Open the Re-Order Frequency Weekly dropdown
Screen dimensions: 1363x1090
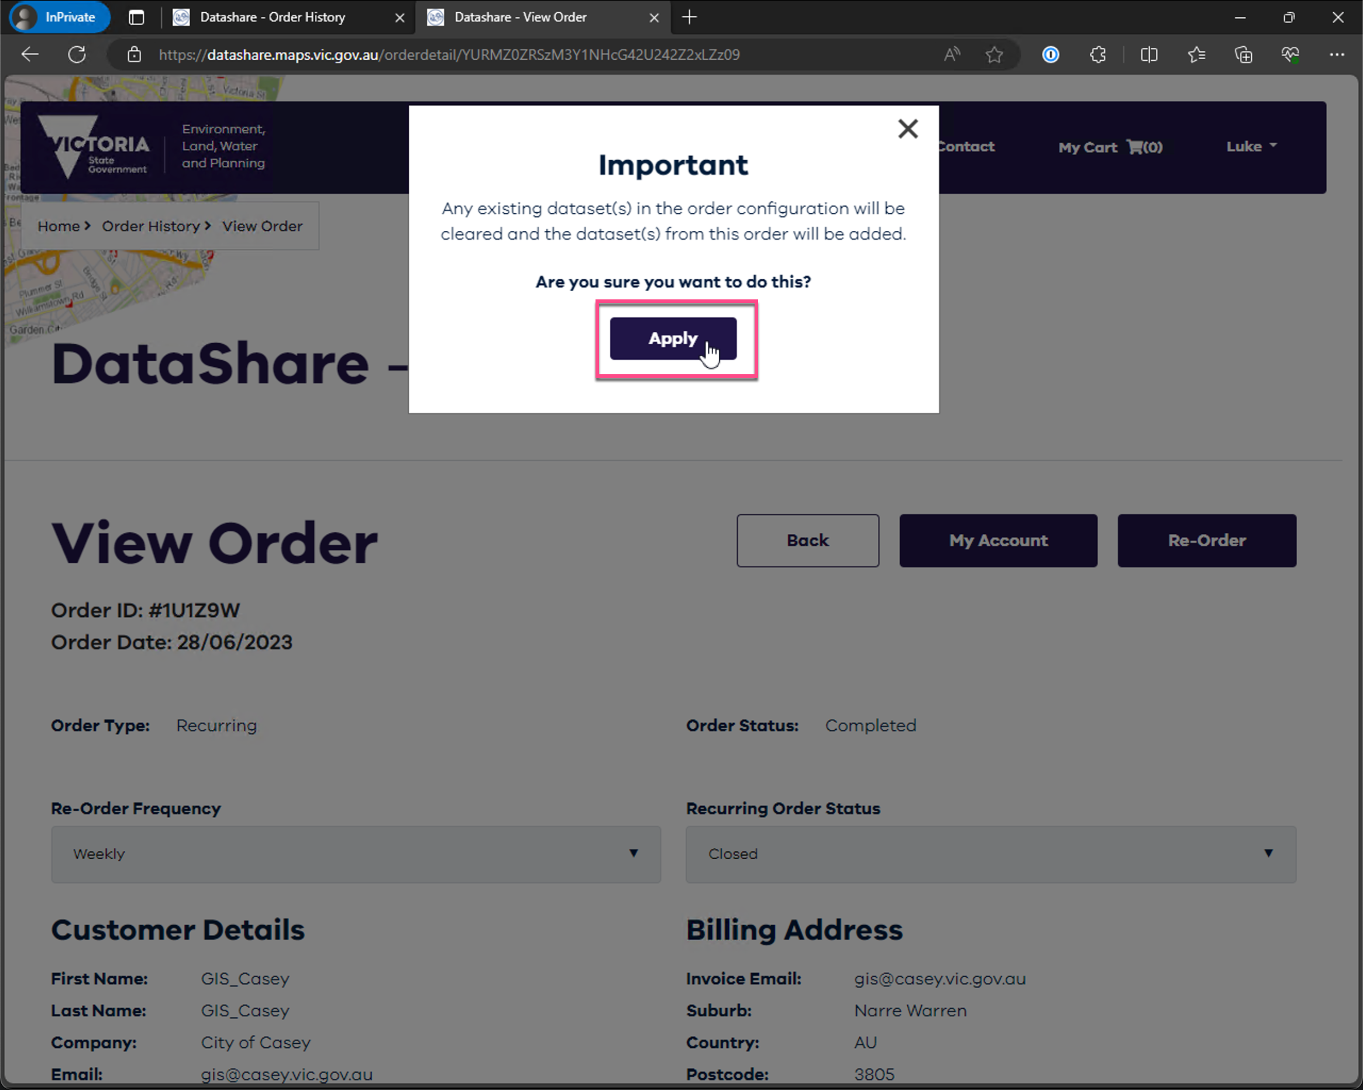356,854
